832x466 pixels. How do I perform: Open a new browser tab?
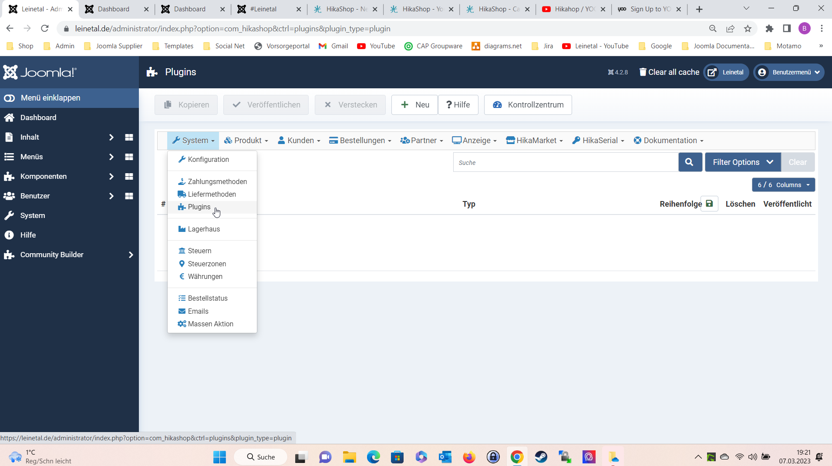click(699, 9)
